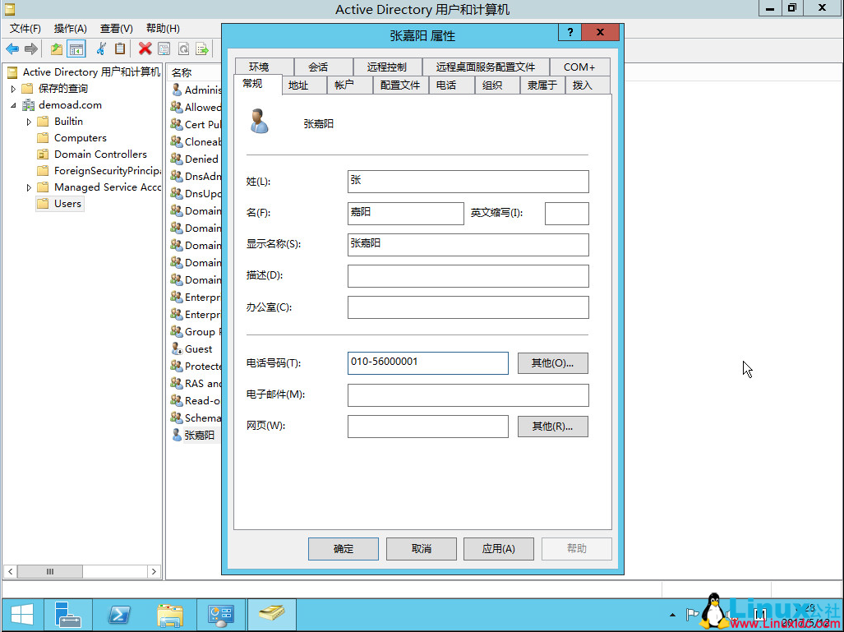844x632 pixels.
Task: Click 其他(O) beside the telephone number field
Action: (x=552, y=362)
